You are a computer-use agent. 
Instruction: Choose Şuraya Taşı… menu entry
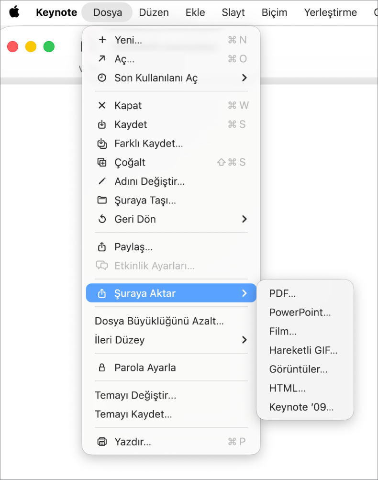click(171, 200)
